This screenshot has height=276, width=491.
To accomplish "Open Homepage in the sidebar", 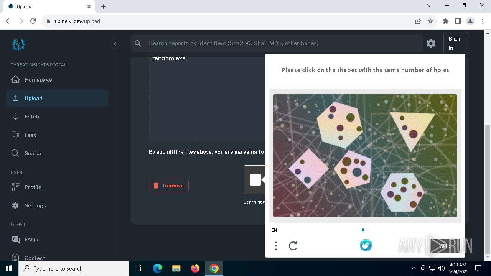I will [58, 80].
